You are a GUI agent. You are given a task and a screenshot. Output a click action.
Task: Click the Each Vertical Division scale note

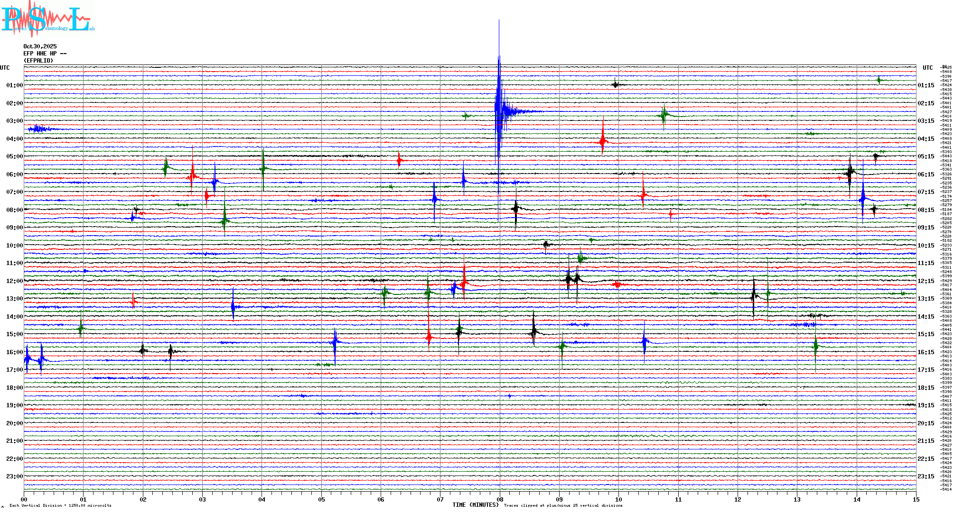60,505
